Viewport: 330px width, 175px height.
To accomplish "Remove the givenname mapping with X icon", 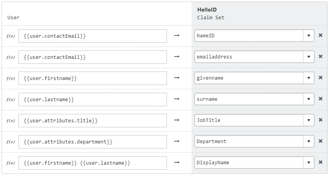I will [320, 78].
